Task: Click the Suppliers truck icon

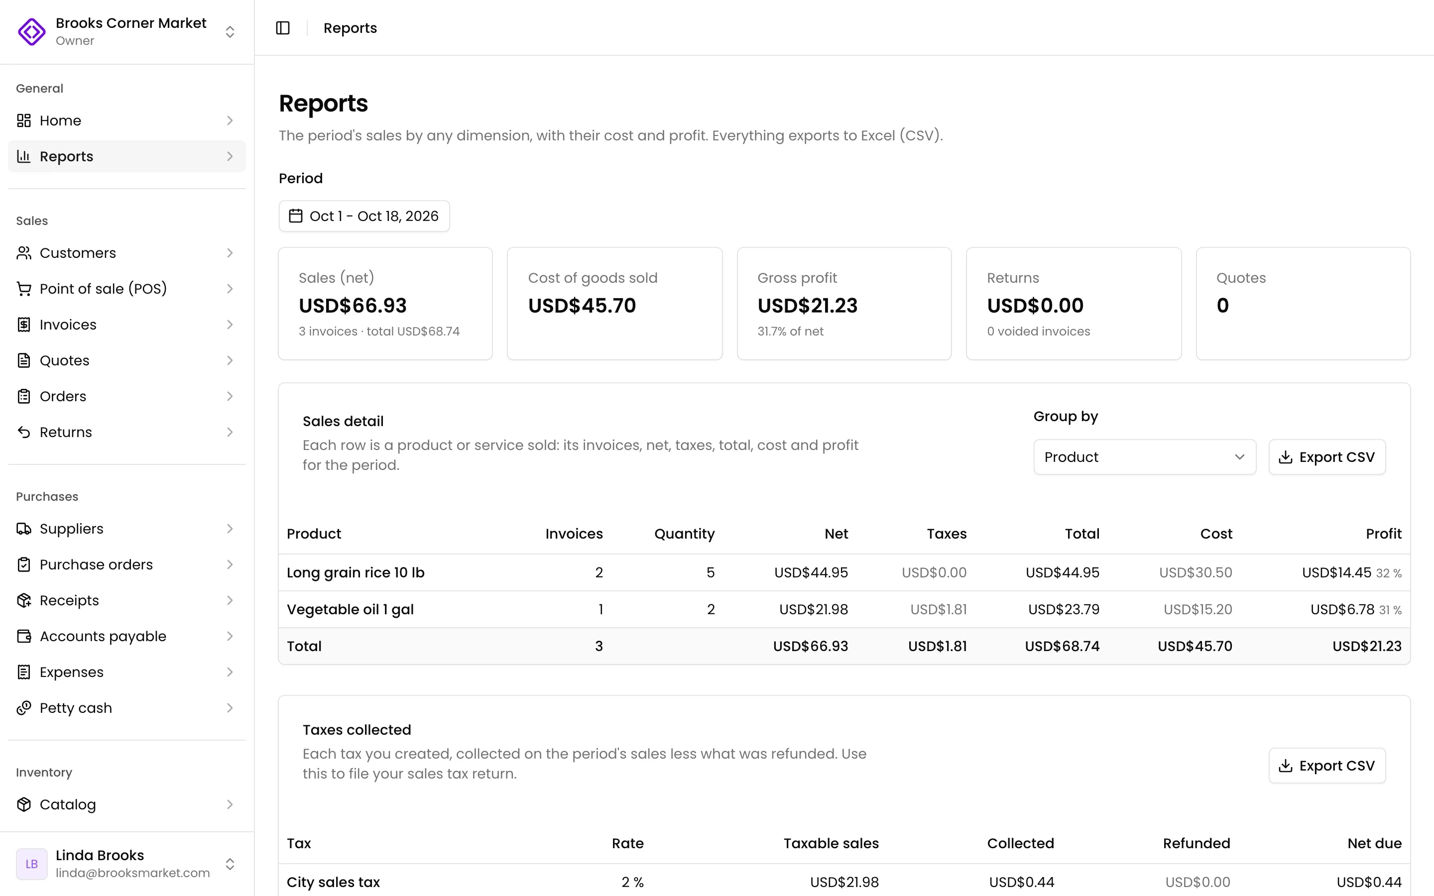Action: 24,529
